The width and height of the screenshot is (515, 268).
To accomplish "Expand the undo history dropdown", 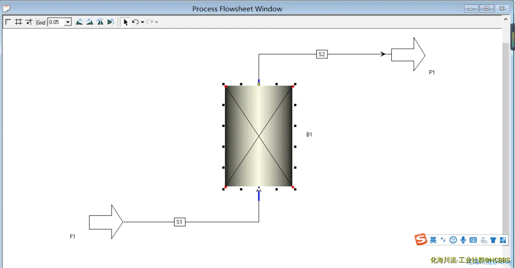I will click(x=142, y=22).
